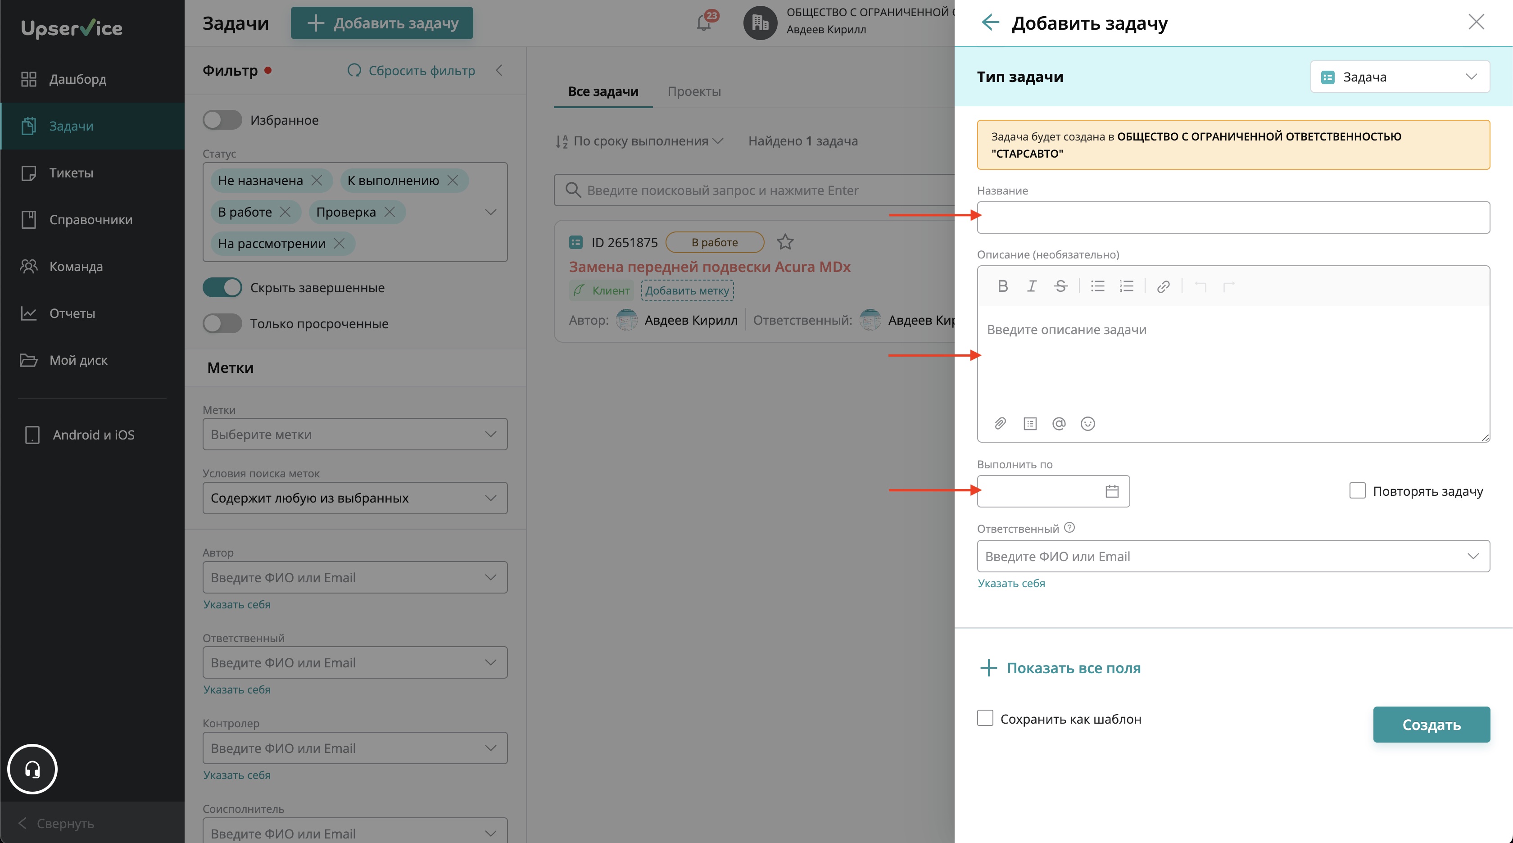The width and height of the screenshot is (1513, 843).
Task: Click the Название input field
Action: point(1233,218)
